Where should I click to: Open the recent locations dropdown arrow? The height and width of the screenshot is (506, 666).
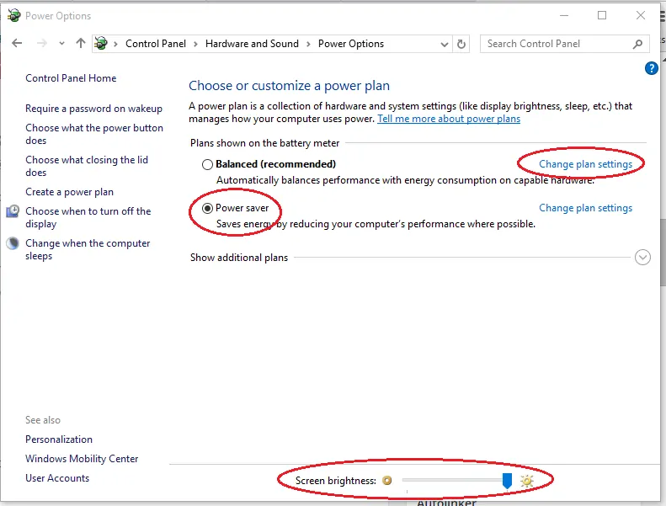(62, 43)
